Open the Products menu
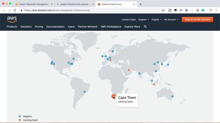 (x=12, y=27)
